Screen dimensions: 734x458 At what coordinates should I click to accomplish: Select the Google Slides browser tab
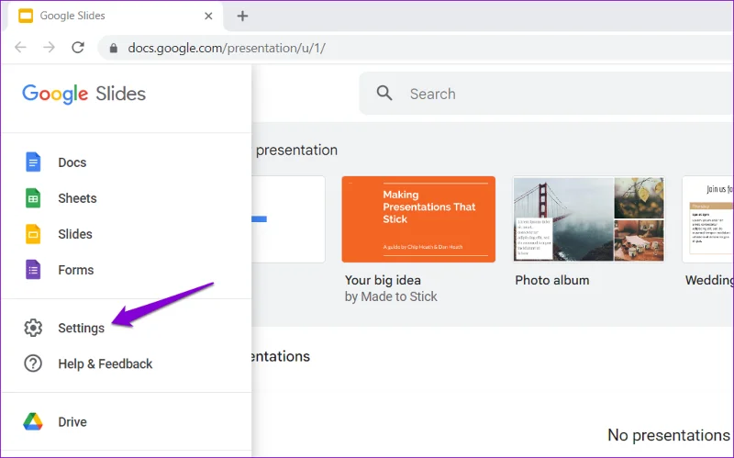pos(116,16)
